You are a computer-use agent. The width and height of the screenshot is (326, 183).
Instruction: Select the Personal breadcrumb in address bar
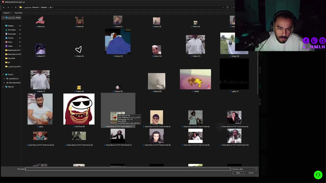[31, 7]
